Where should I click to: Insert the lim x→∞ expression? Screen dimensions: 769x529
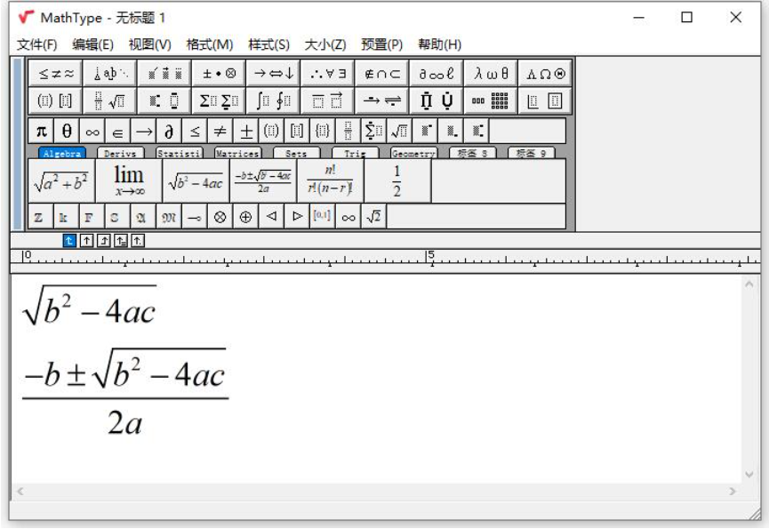(x=128, y=180)
